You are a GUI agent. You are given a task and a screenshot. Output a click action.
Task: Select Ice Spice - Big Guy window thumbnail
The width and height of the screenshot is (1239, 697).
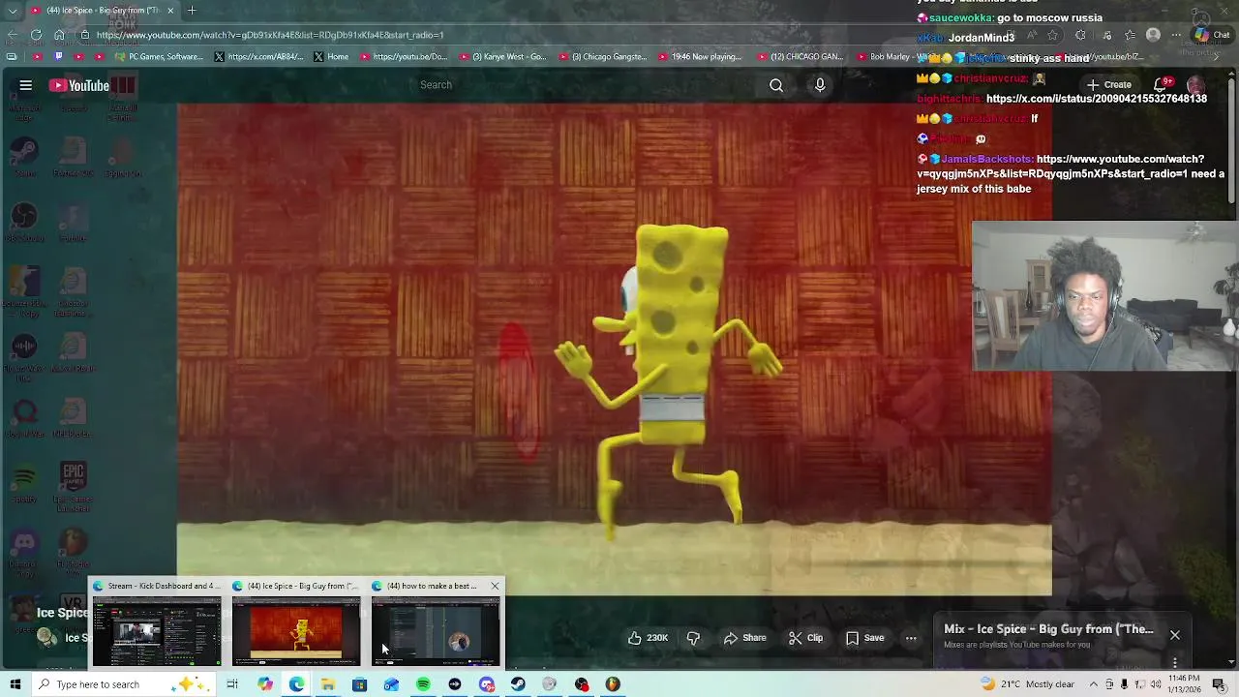pos(296,631)
